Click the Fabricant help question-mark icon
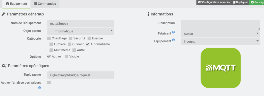264x96 pixels. point(174,32)
